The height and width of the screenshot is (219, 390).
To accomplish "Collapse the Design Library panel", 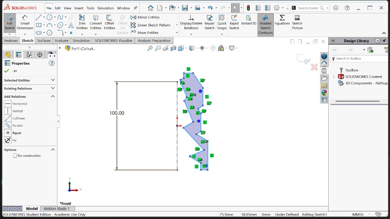I will 333,41.
